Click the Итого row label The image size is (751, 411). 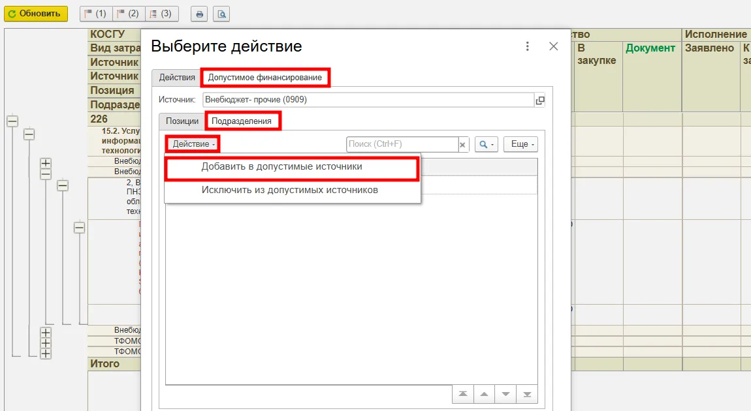[x=105, y=363]
